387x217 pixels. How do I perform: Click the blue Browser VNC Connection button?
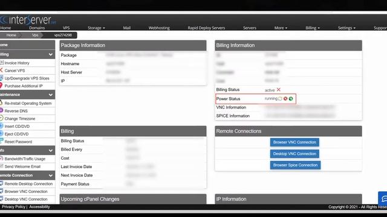click(x=294, y=142)
